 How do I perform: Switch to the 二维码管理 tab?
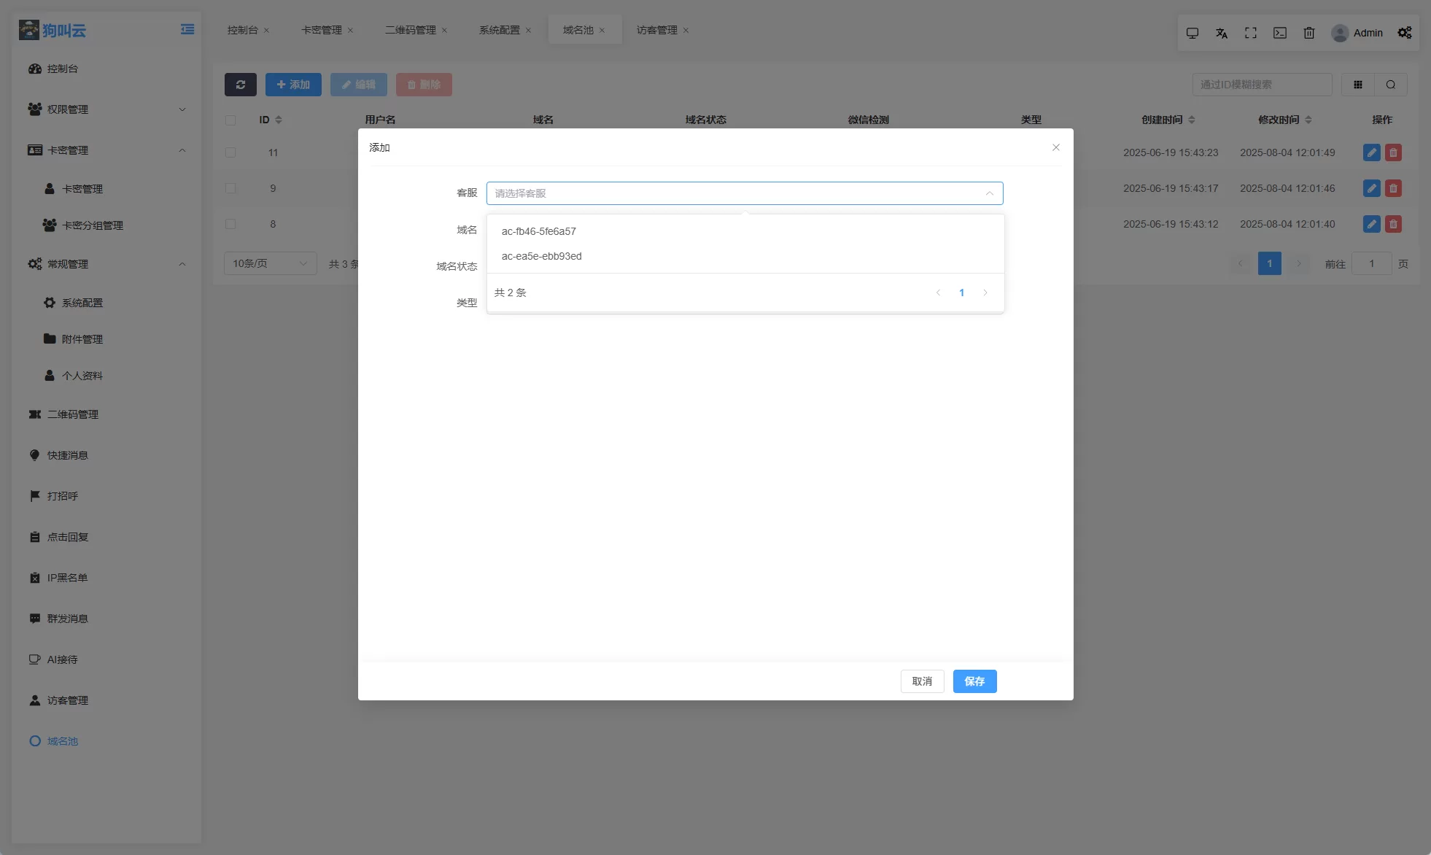pos(410,30)
